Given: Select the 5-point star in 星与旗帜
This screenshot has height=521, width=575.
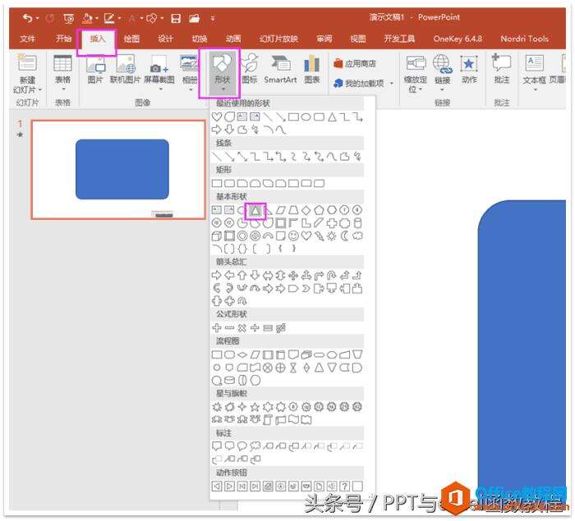Looking at the screenshot, I should coord(255,407).
